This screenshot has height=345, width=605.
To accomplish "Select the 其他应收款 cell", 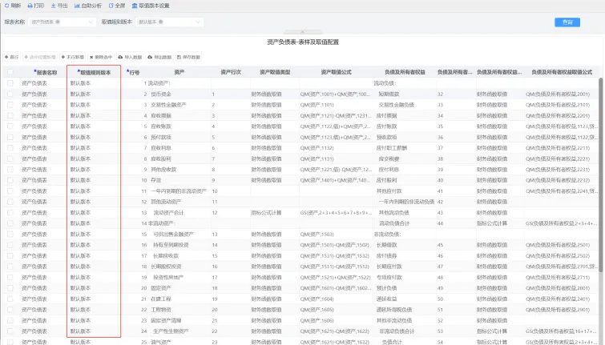I will (x=163, y=169).
